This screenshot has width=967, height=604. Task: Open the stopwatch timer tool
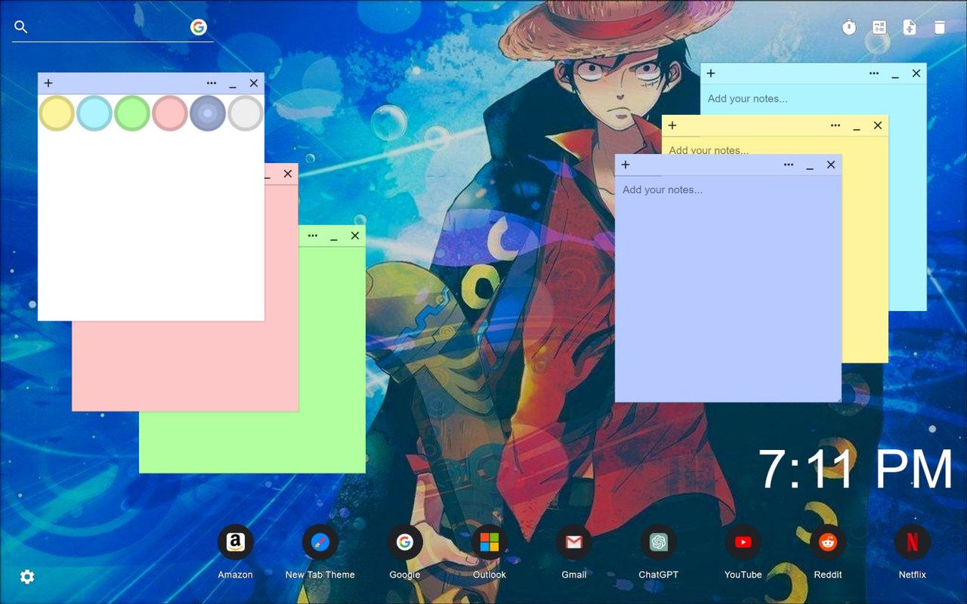point(849,27)
